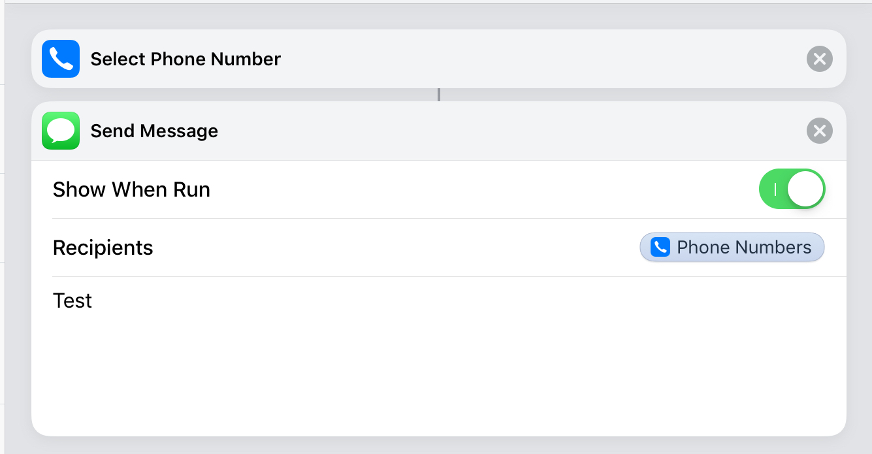
Task: Click the white knob of the Show When Run switch
Action: (x=805, y=189)
